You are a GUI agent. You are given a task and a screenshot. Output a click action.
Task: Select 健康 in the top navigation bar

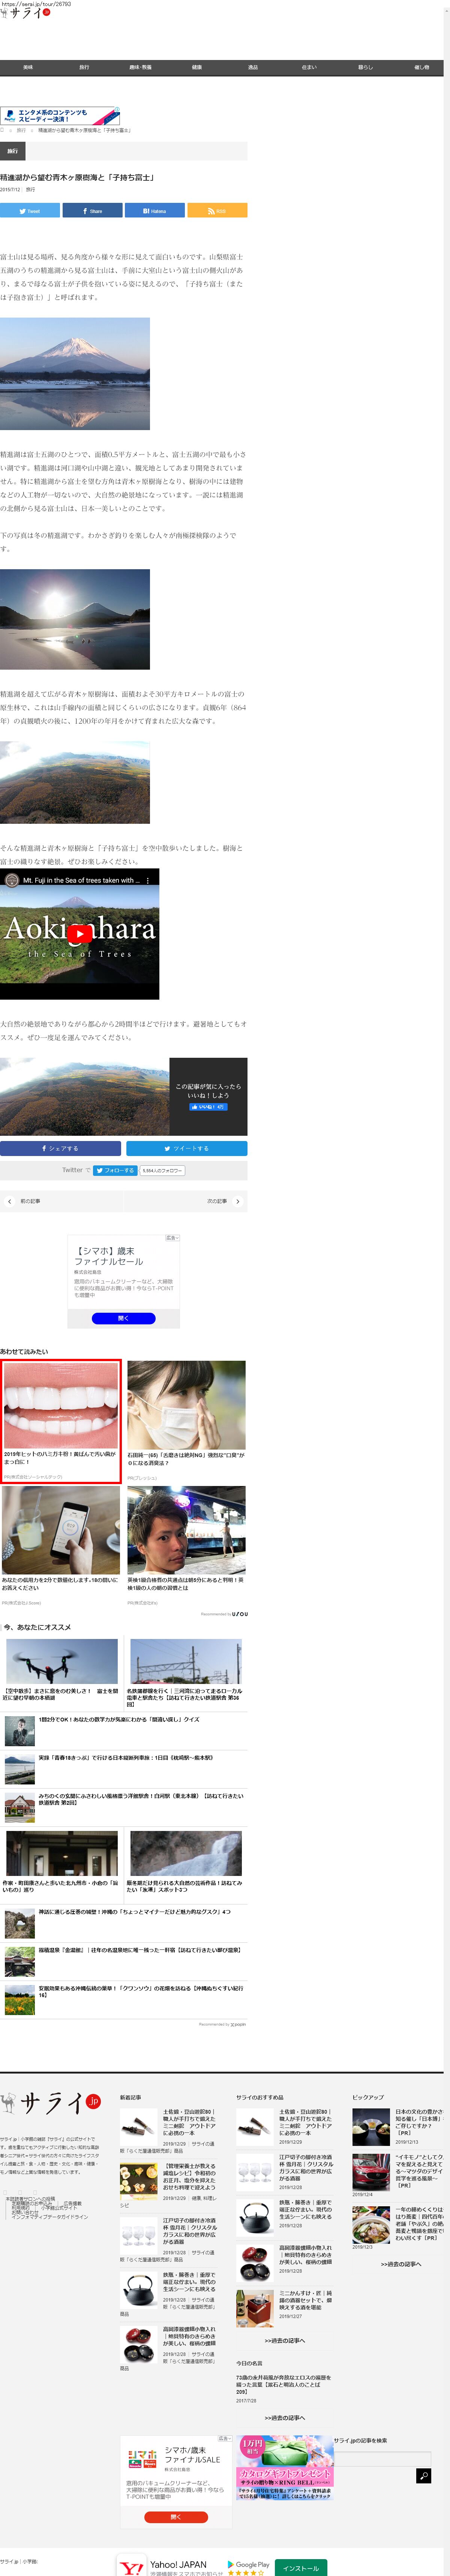coord(196,67)
